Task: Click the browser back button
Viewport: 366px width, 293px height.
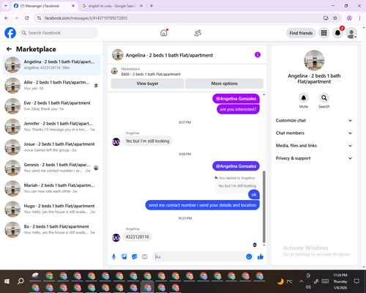Action: pos(7,18)
